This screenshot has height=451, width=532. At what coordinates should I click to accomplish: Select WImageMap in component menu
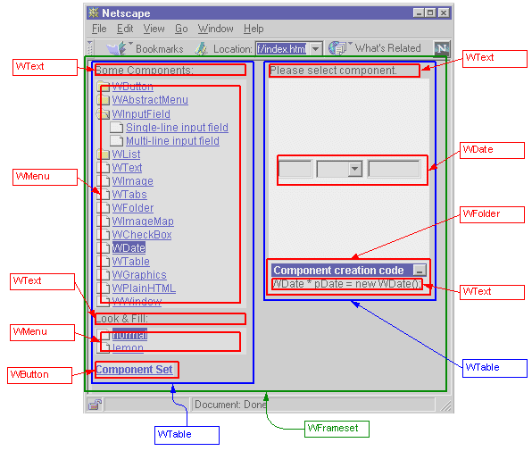point(143,221)
